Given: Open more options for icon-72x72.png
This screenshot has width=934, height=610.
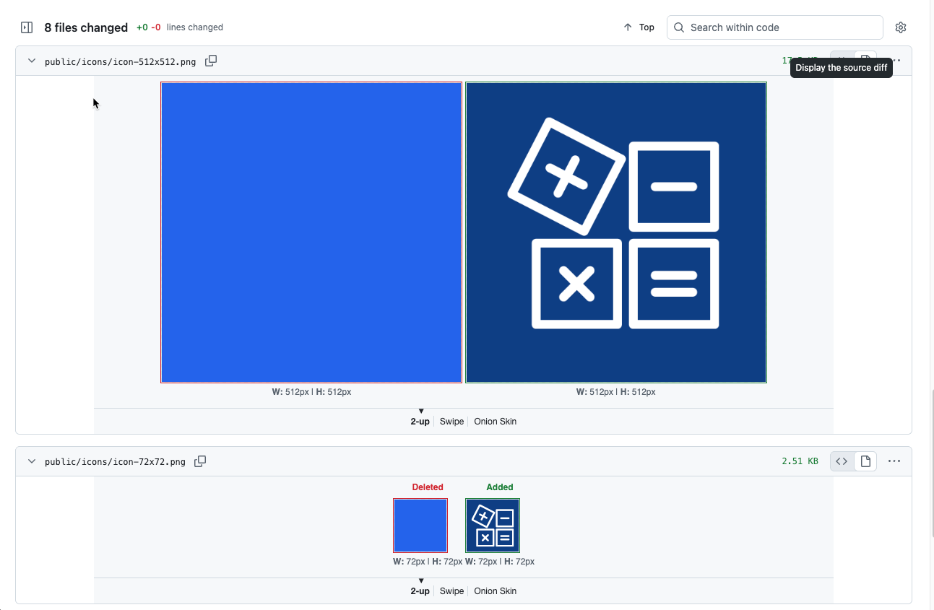Looking at the screenshot, I should click(894, 461).
